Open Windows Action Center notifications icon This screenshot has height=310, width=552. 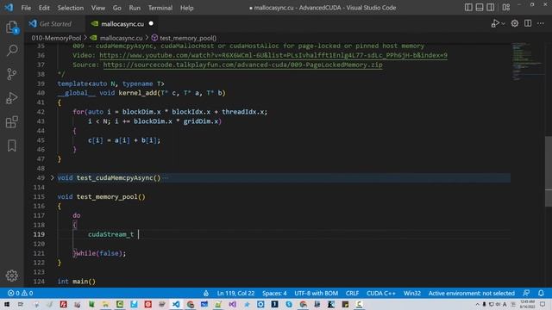(543, 304)
